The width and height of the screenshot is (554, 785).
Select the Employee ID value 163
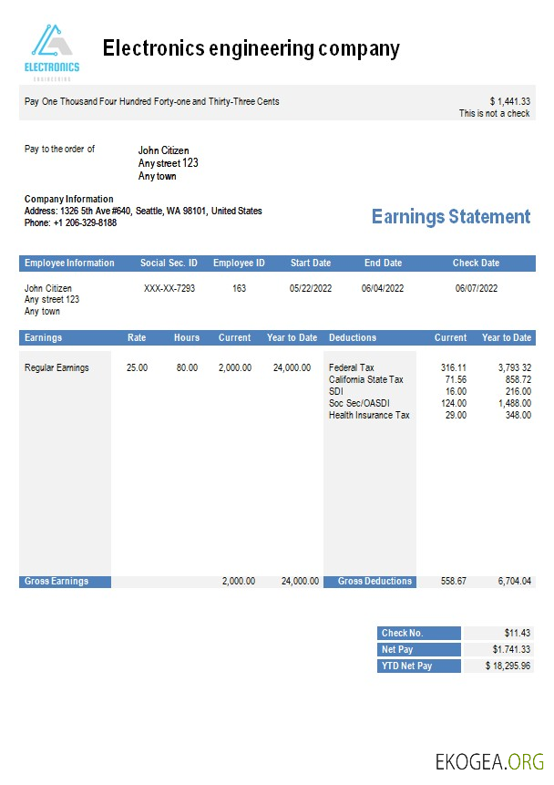point(239,288)
